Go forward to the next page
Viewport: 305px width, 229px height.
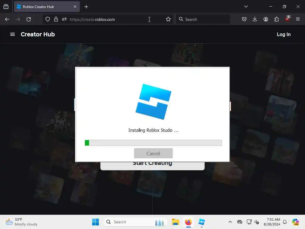pos(18,19)
